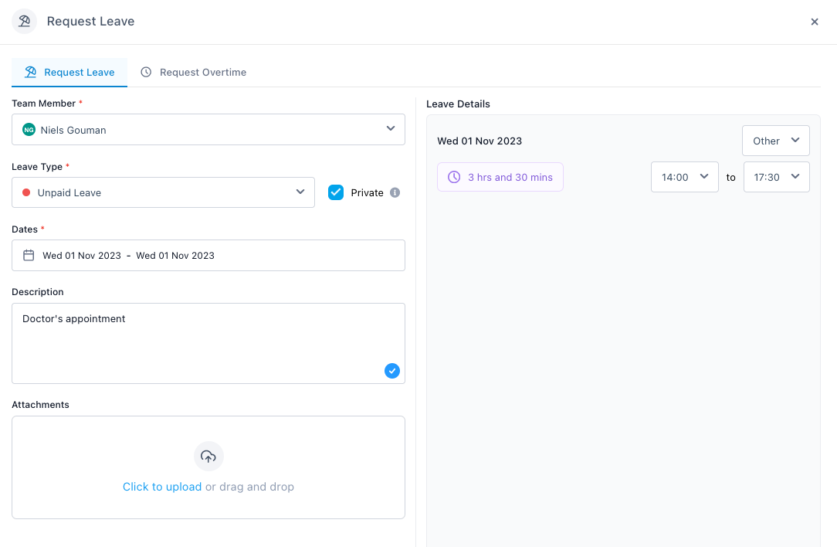
Task: Open the 17:30 end time dropdown
Action: tap(776, 177)
